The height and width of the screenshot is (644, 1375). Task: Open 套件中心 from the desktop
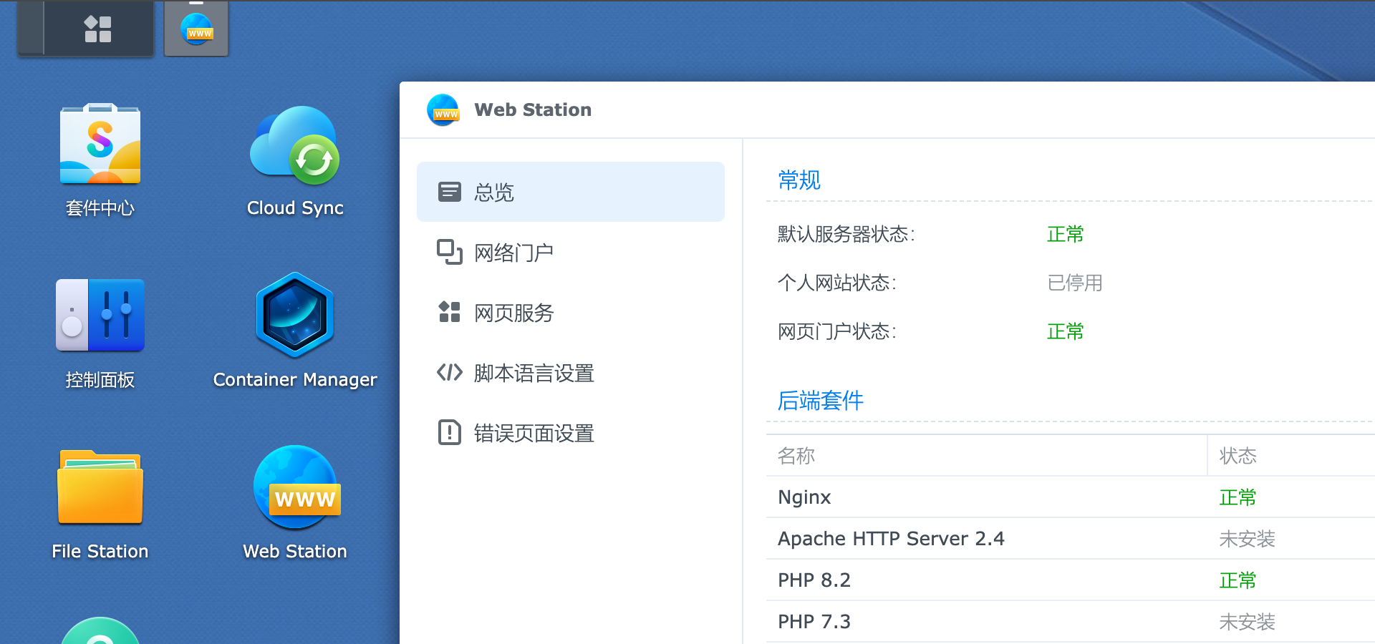click(100, 159)
